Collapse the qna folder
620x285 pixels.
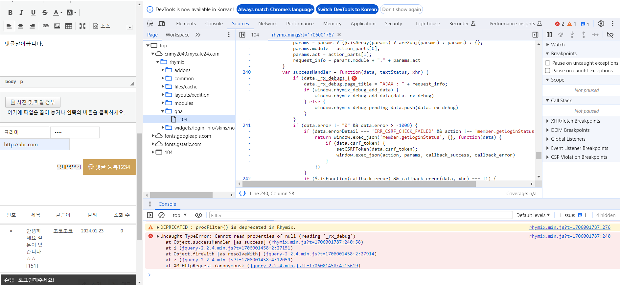[163, 111]
